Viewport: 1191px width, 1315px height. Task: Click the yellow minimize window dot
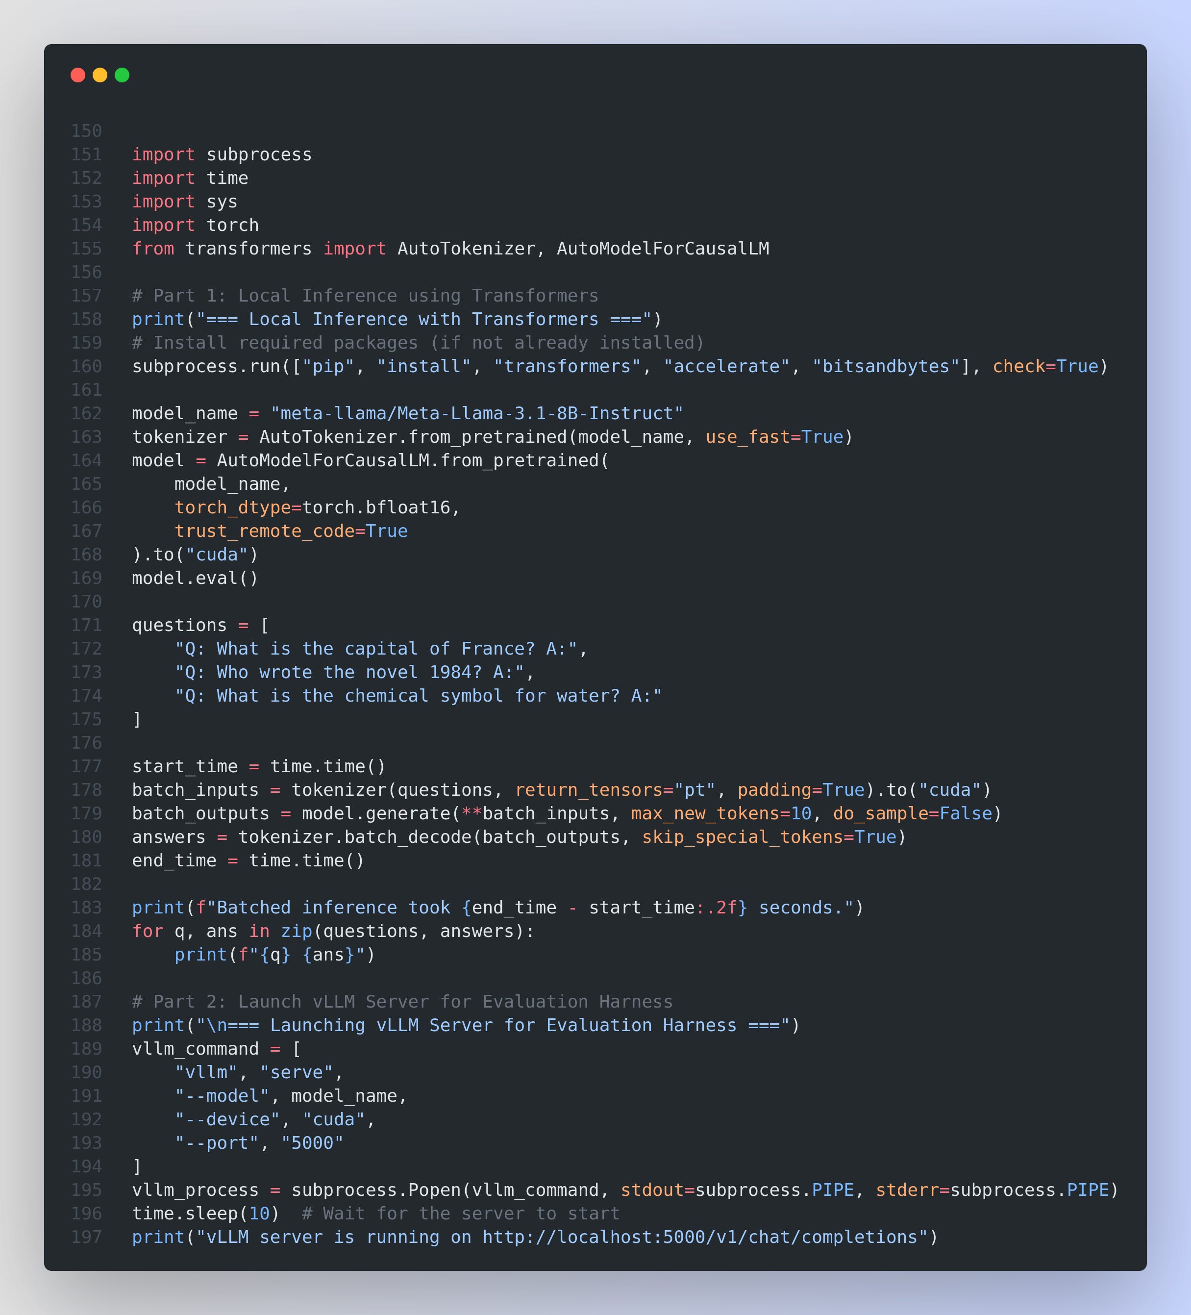99,75
